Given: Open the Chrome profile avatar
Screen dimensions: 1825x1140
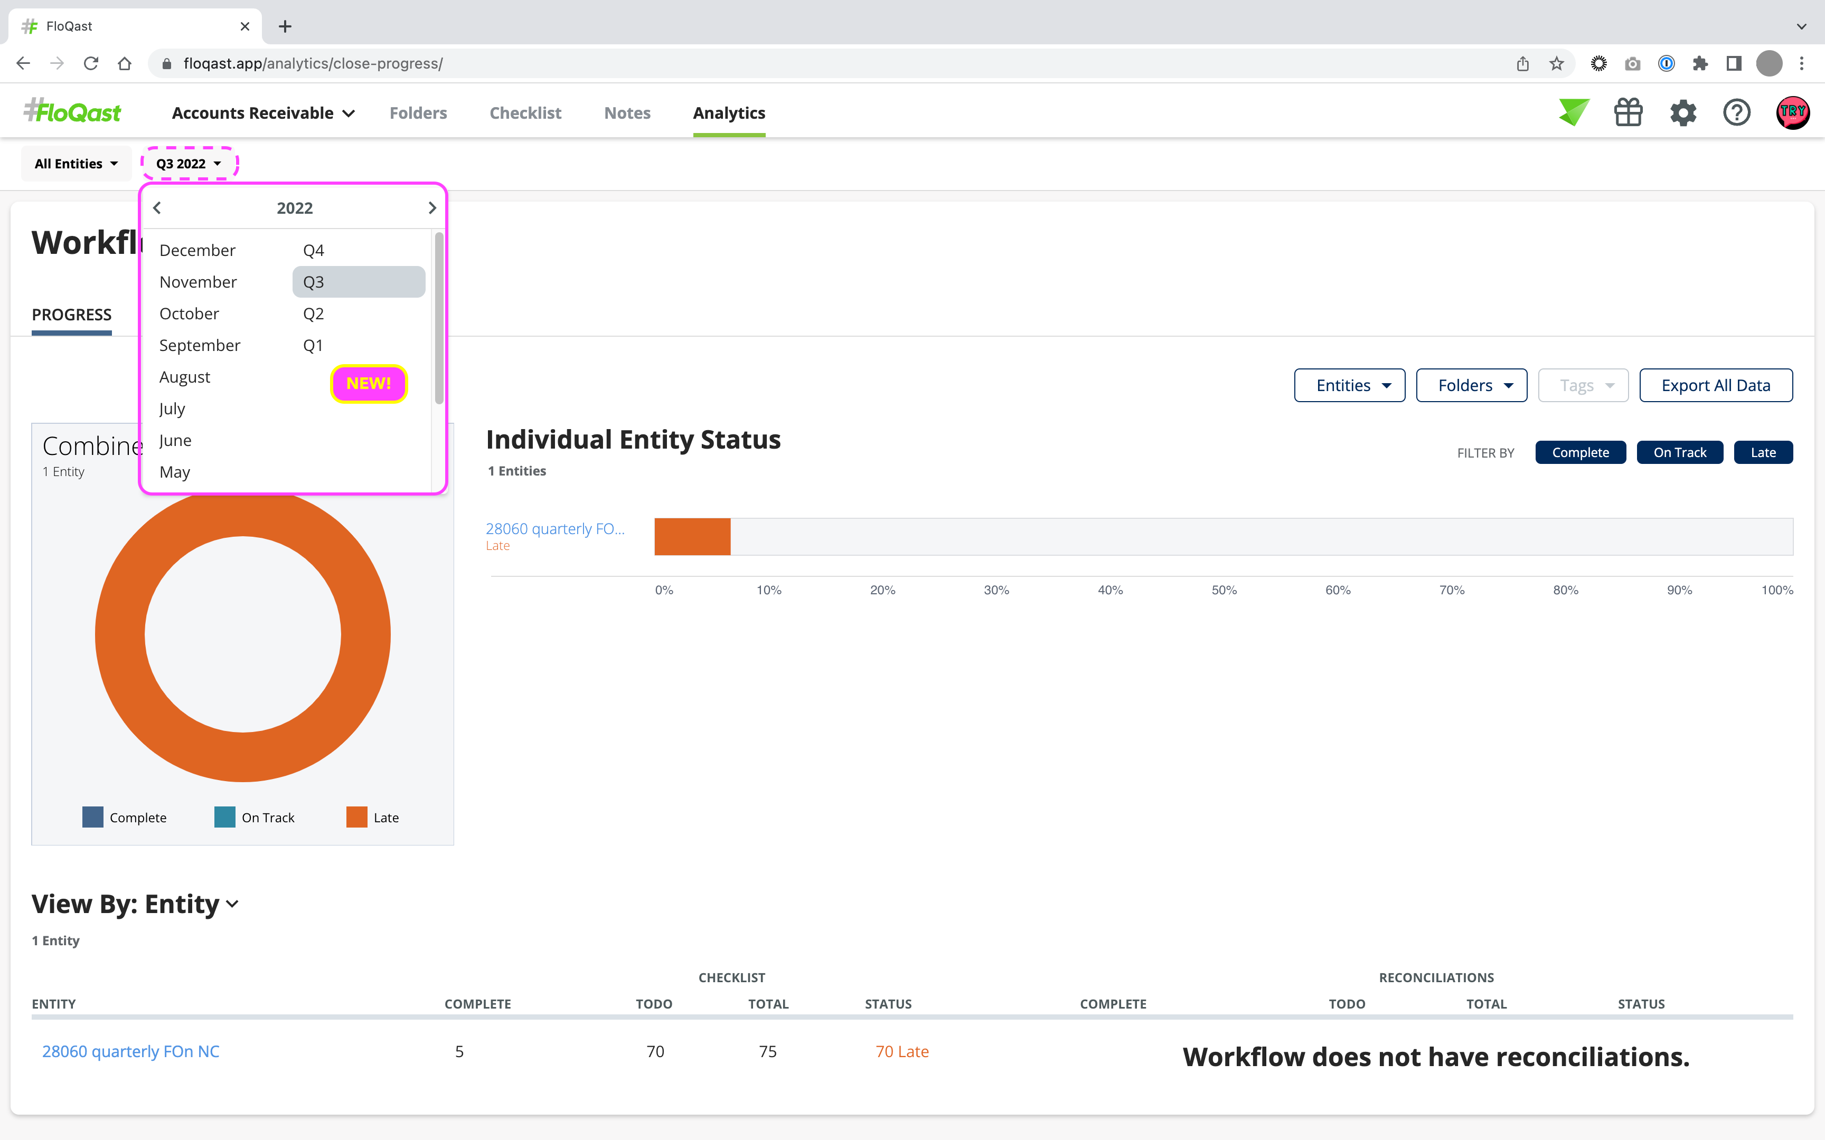Looking at the screenshot, I should [1769, 63].
